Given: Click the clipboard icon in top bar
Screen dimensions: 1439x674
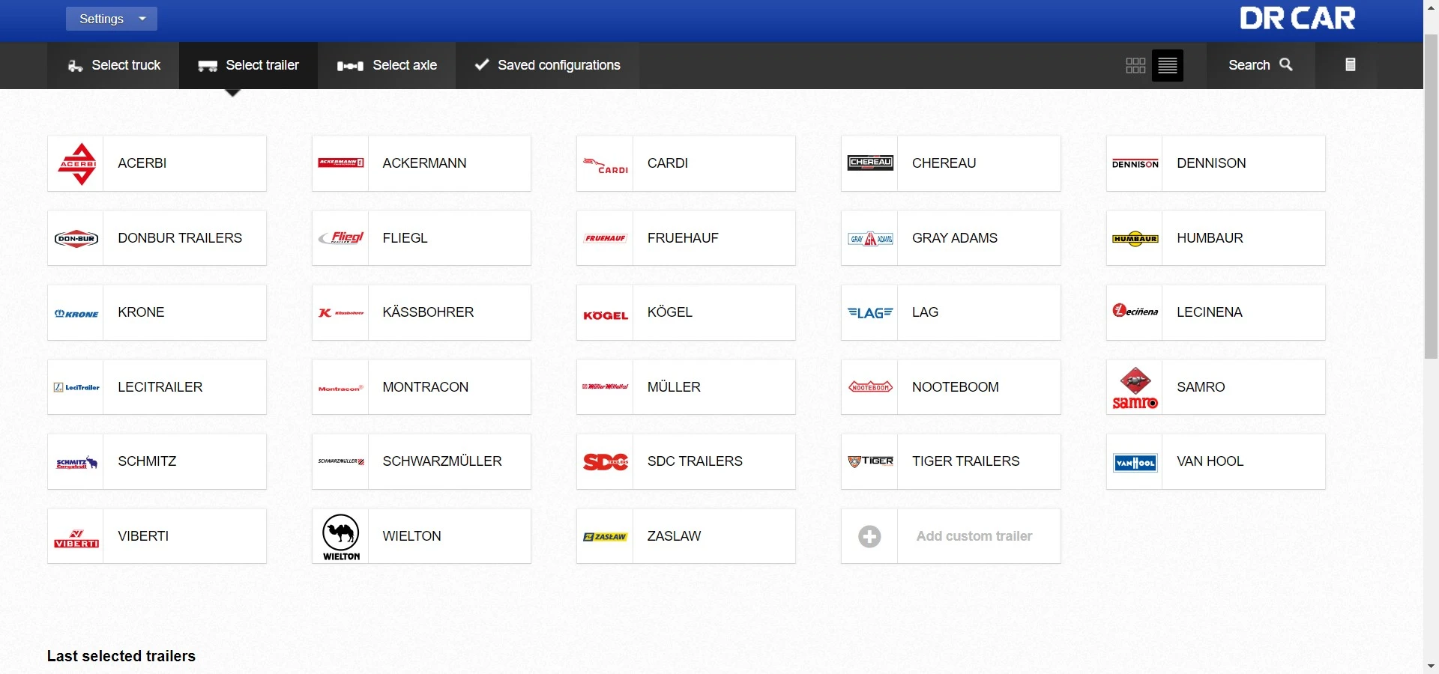Looking at the screenshot, I should coord(1350,65).
